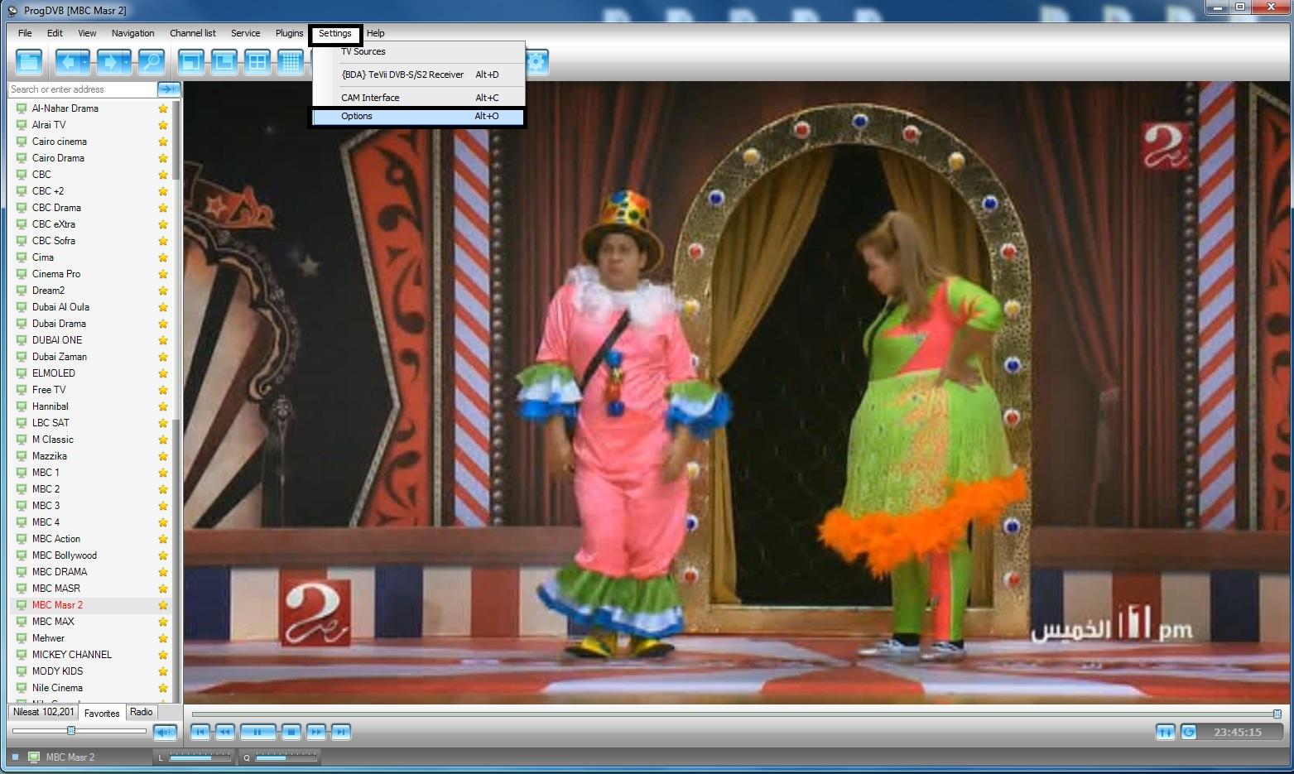Select the CBC Sofra channel
Image resolution: width=1294 pixels, height=774 pixels.
pyautogui.click(x=54, y=241)
